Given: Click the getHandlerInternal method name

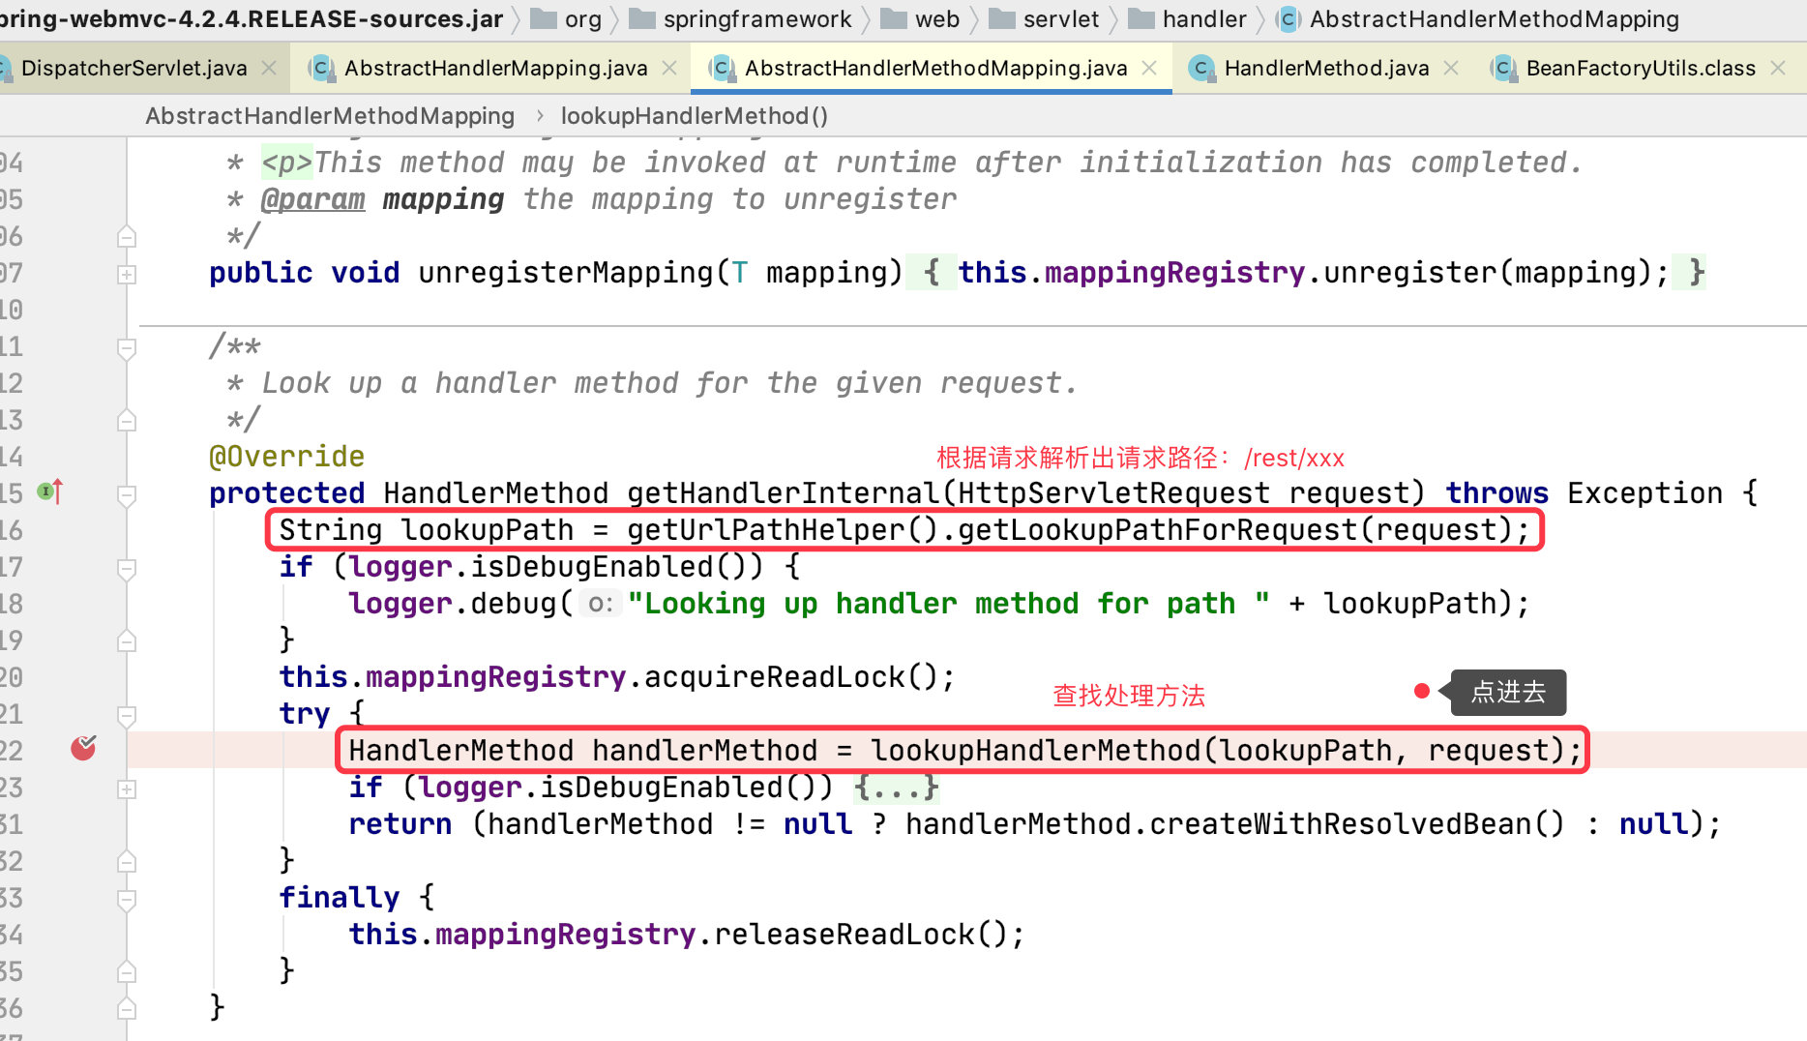Looking at the screenshot, I should point(784,493).
